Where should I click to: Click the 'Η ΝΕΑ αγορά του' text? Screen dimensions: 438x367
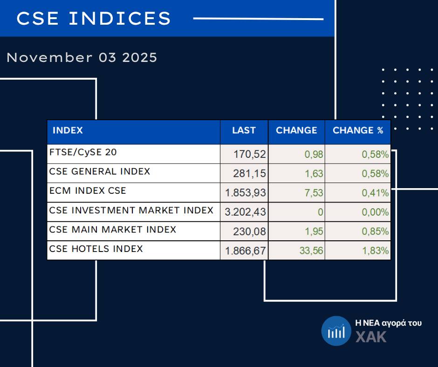pyautogui.click(x=388, y=323)
